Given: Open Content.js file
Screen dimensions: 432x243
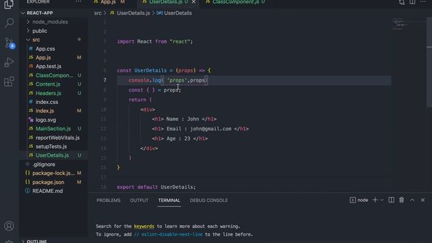Looking at the screenshot, I should (x=48, y=84).
